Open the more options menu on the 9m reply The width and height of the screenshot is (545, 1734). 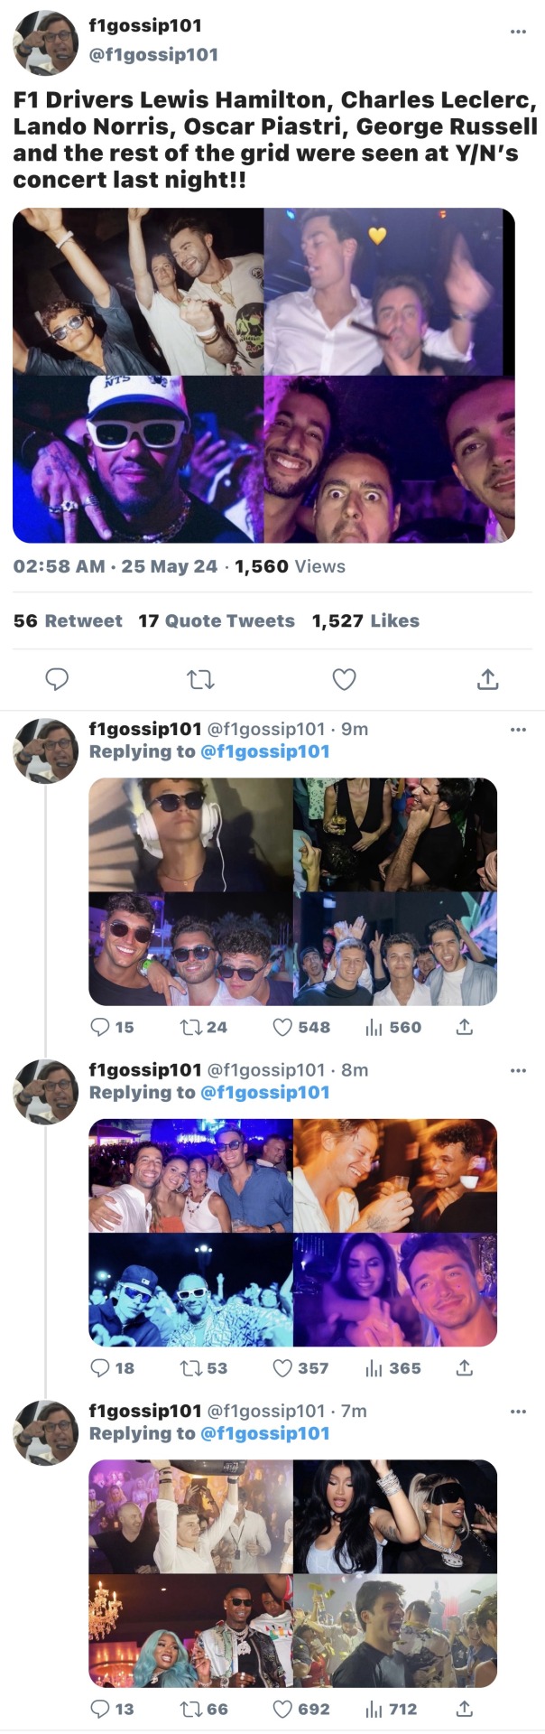tap(518, 729)
